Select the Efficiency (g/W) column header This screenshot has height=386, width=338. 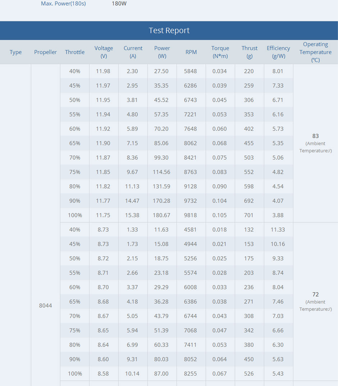click(278, 52)
